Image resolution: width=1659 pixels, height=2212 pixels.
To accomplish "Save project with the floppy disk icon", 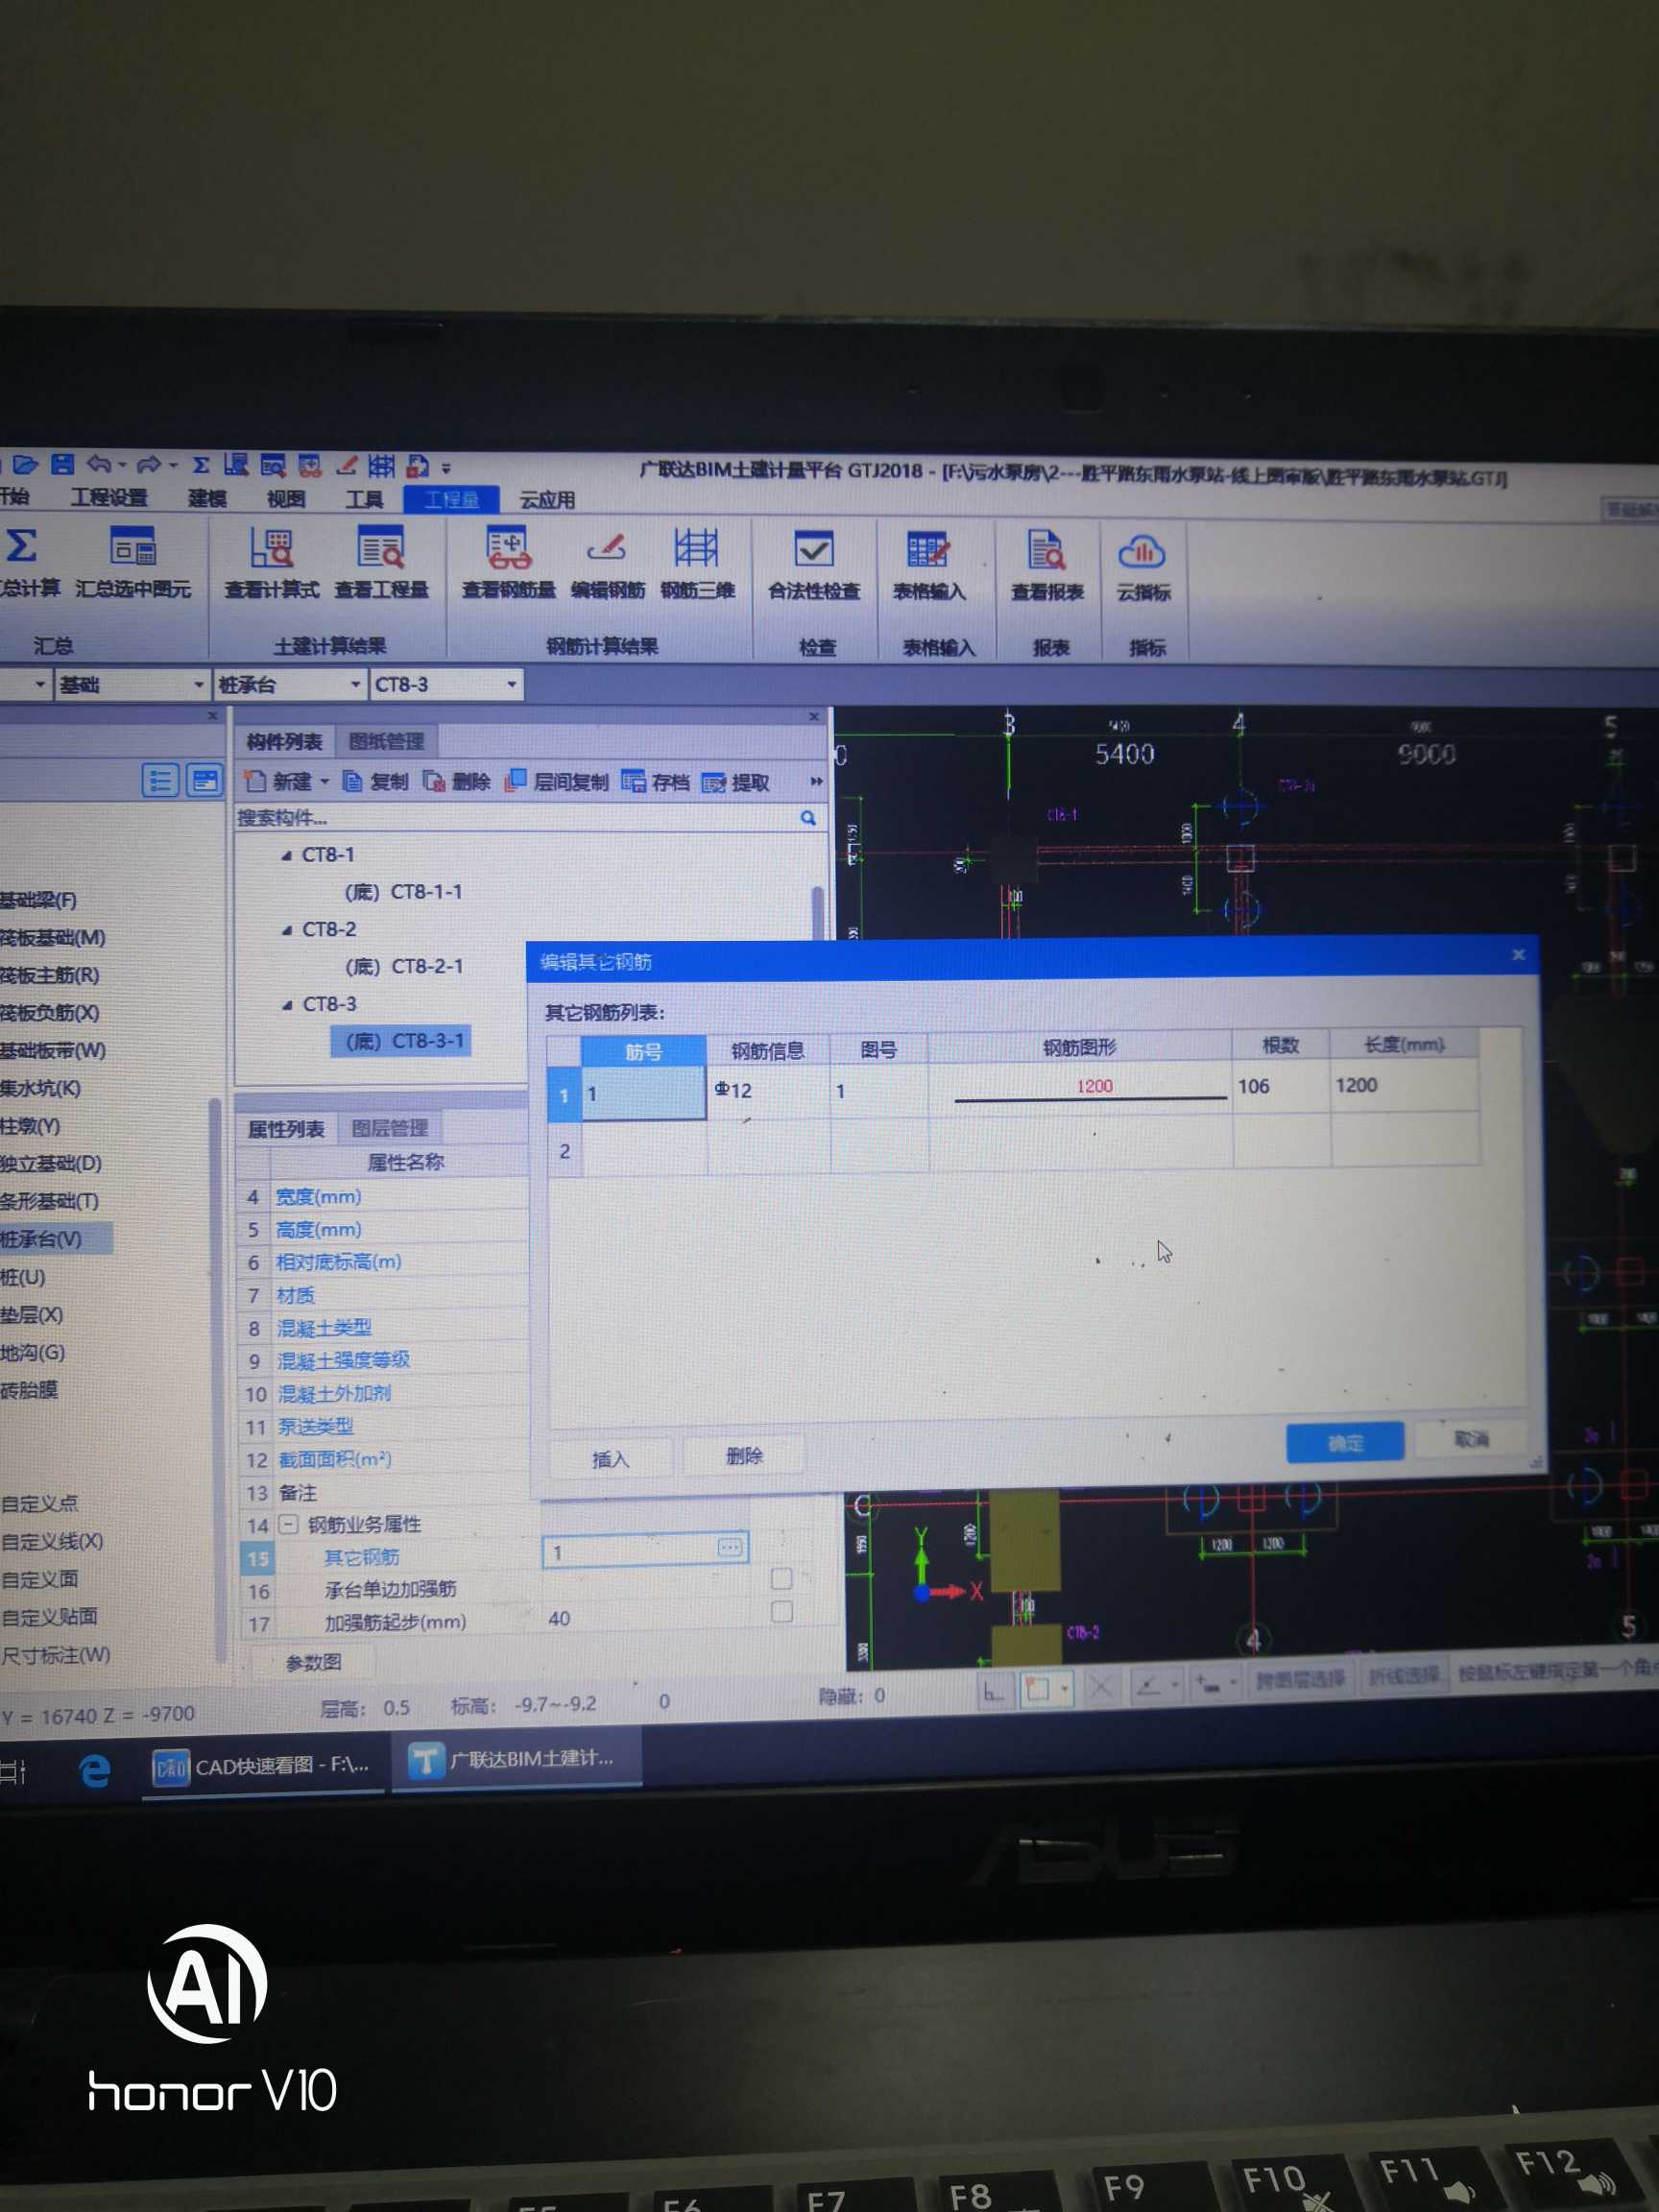I will pyautogui.click(x=62, y=464).
